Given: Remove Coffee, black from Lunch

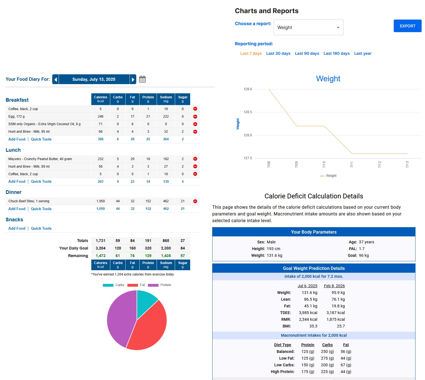Looking at the screenshot, I should pyautogui.click(x=195, y=174).
